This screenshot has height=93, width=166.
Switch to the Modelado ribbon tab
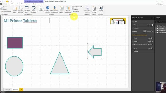click(19, 4)
